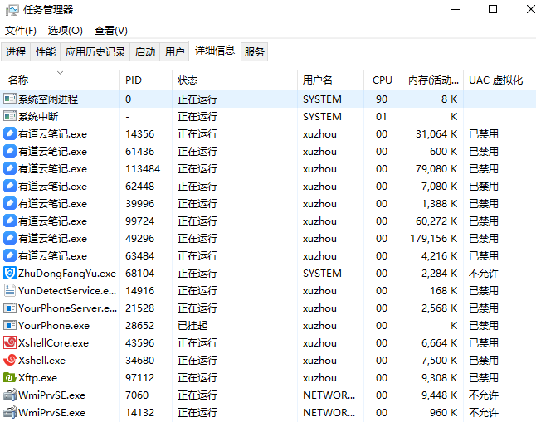
Task: Switch to the 进程 tab
Action: coord(16,52)
